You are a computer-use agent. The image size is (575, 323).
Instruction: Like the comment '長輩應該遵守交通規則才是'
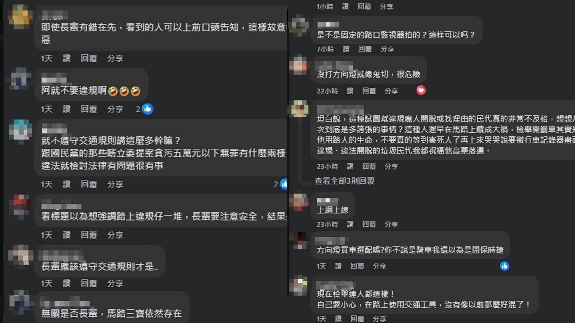[67, 283]
